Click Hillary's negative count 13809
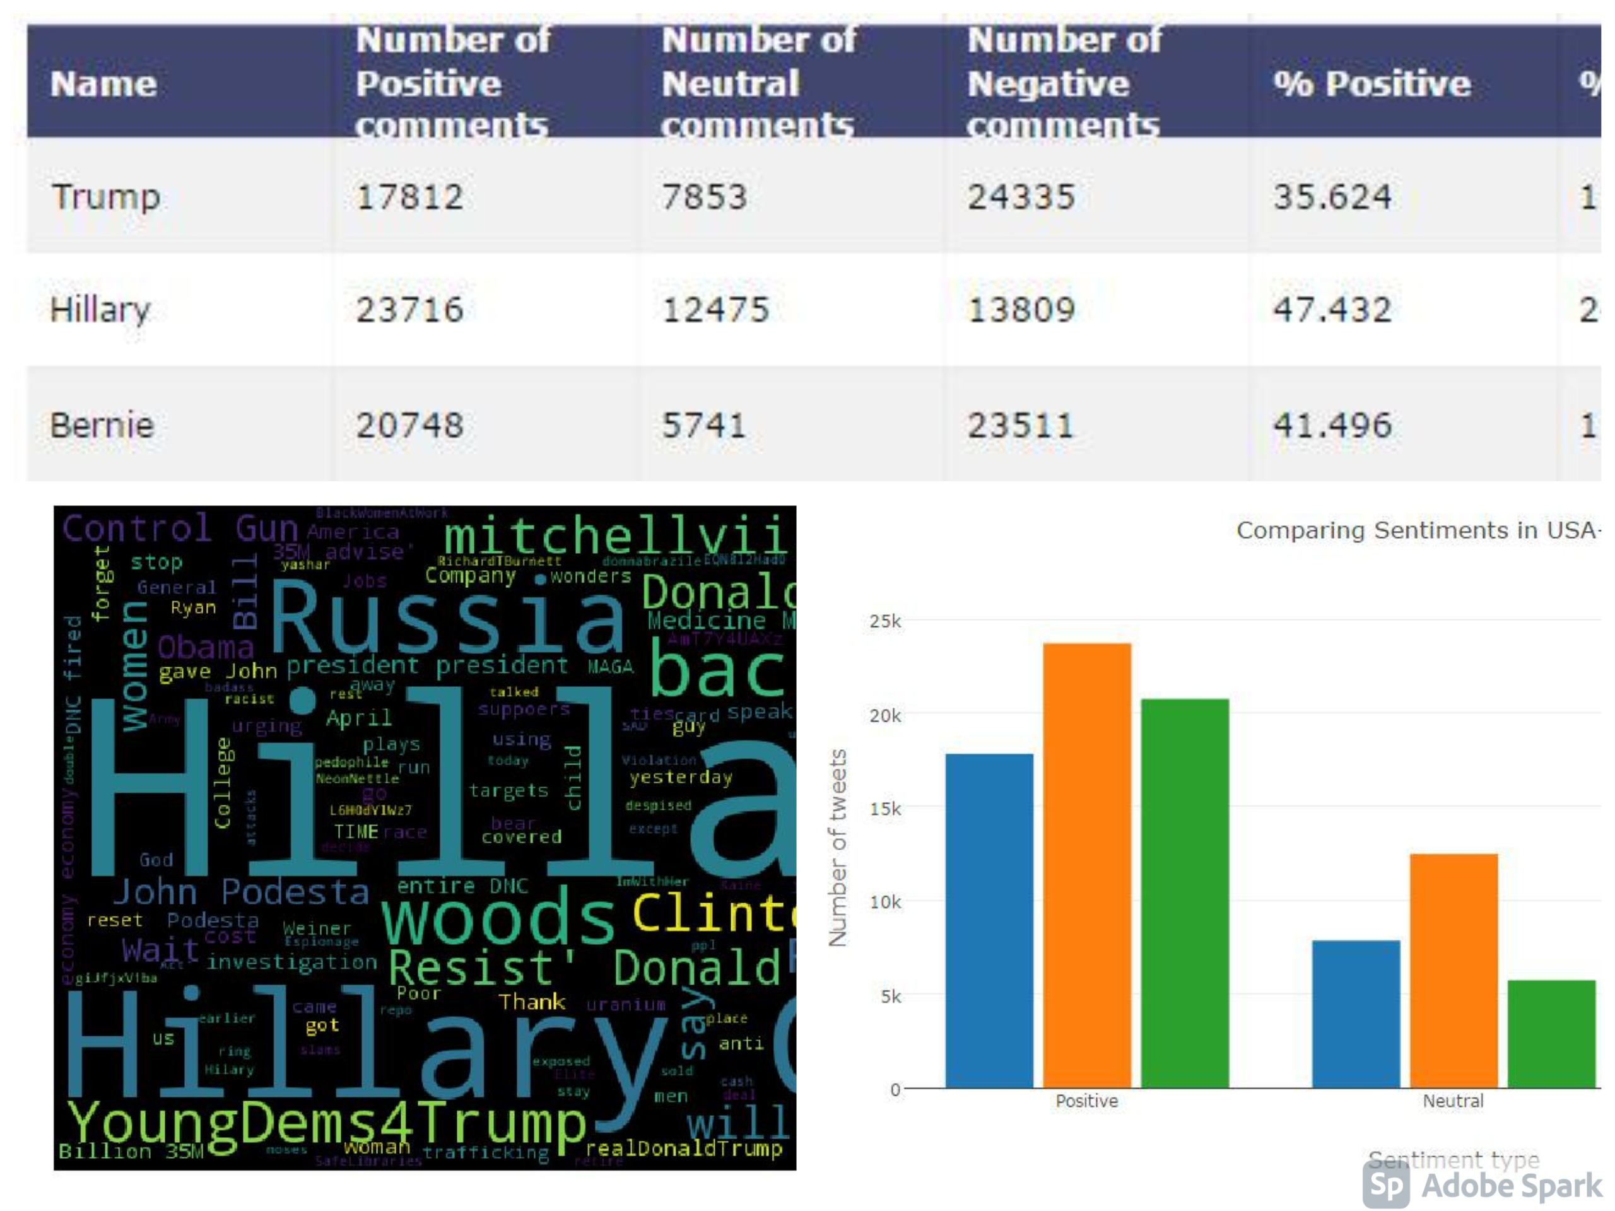 [x=1021, y=310]
